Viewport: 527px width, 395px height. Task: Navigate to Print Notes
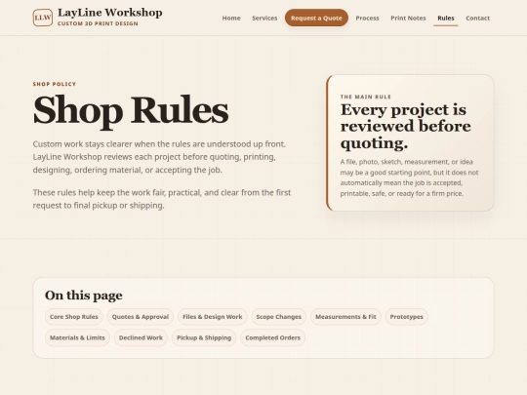coord(408,19)
